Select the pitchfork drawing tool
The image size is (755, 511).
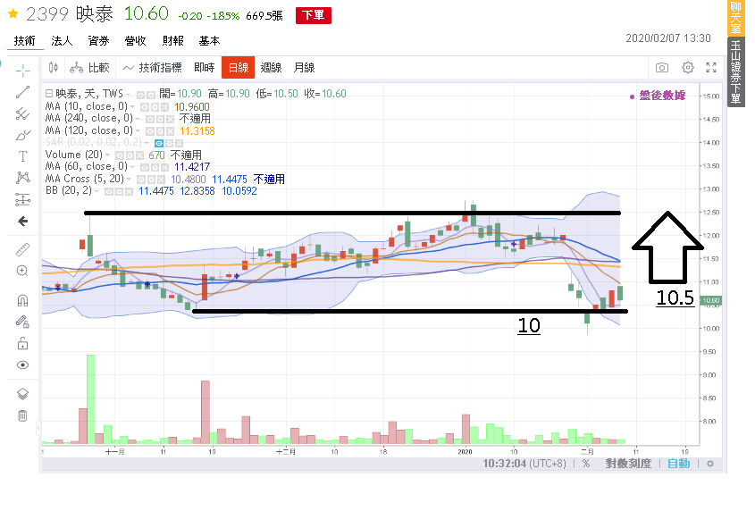(22, 114)
